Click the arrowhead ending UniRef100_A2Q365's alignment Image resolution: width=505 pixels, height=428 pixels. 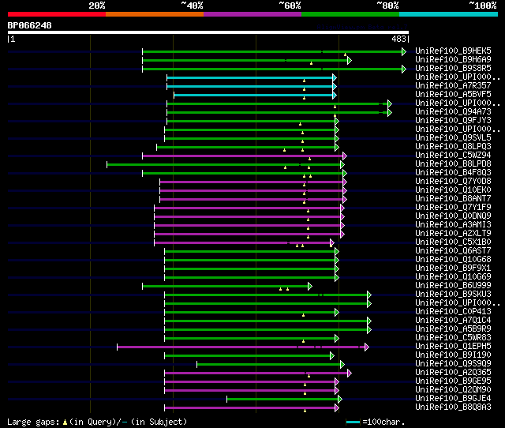pos(350,374)
